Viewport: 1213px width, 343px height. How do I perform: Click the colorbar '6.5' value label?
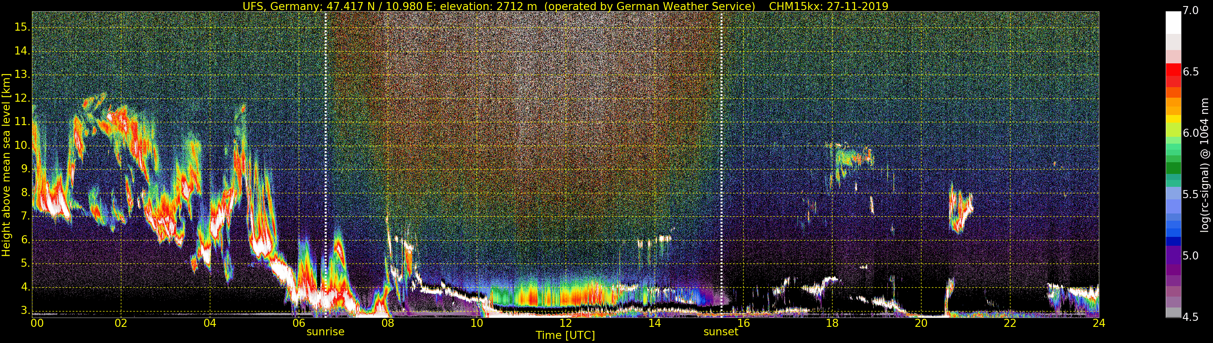pos(1191,72)
